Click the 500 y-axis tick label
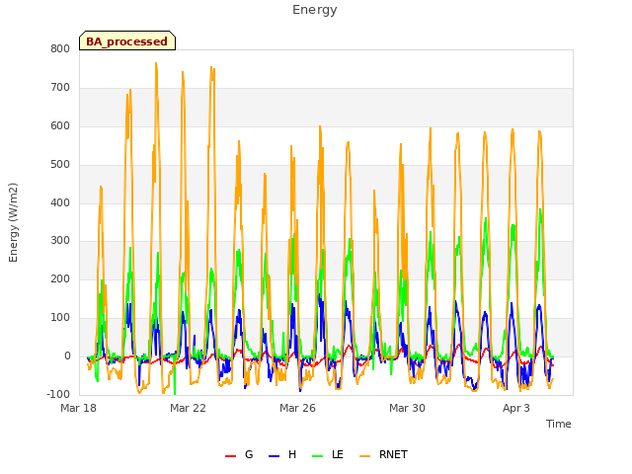The width and height of the screenshot is (632, 474). pos(60,165)
